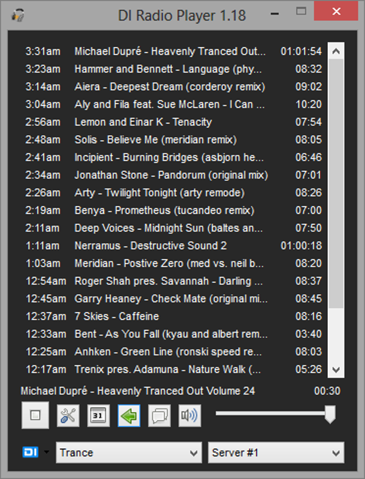Select Lemon and Einar K - Tenacity
The image size is (365, 479).
[x=173, y=122]
